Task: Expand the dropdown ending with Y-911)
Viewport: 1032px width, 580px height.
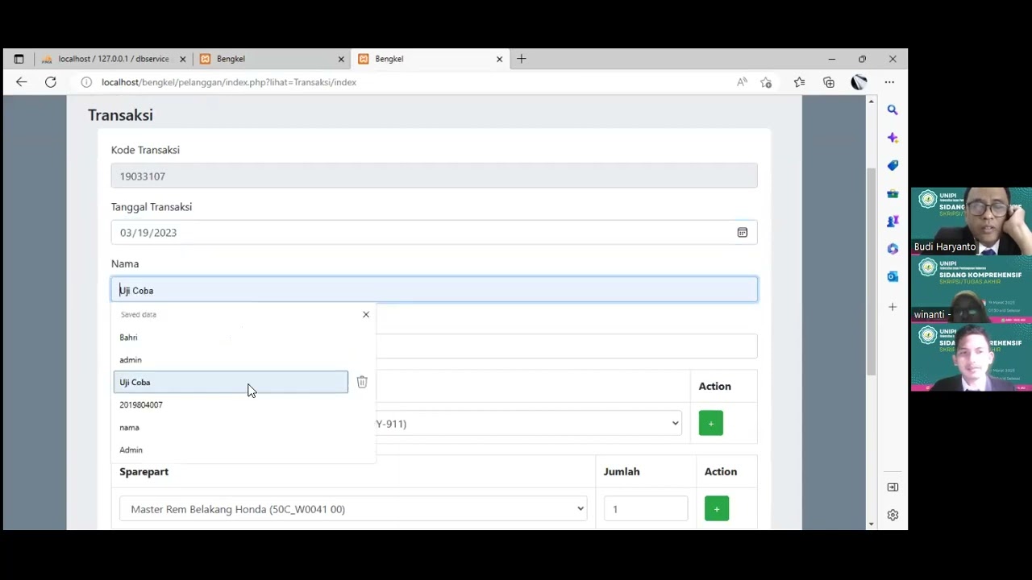Action: pos(529,424)
